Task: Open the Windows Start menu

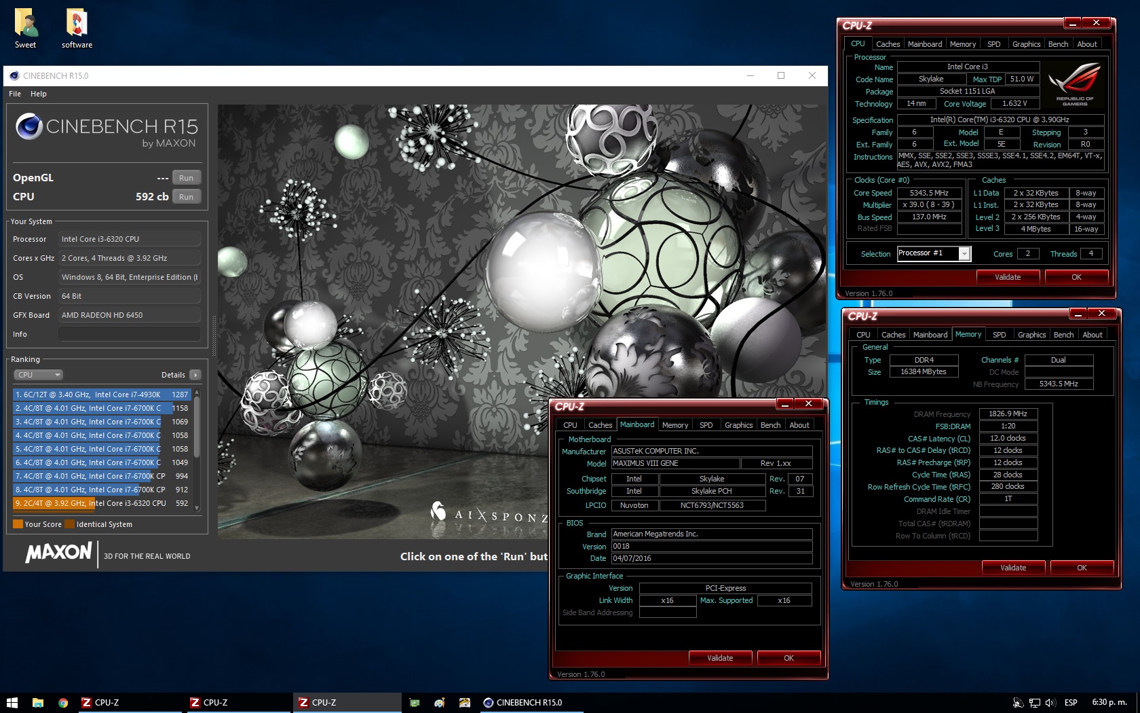Action: pyautogui.click(x=12, y=702)
